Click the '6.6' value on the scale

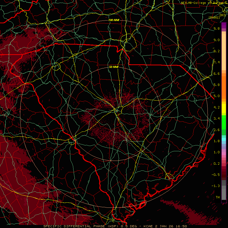(x=217, y=73)
